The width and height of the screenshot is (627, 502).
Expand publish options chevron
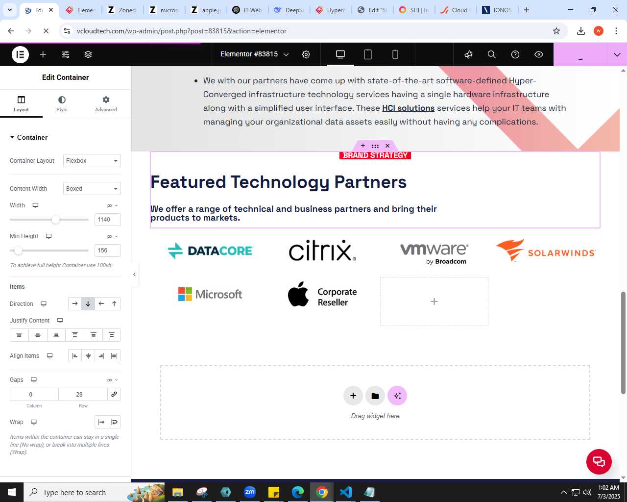(x=617, y=54)
